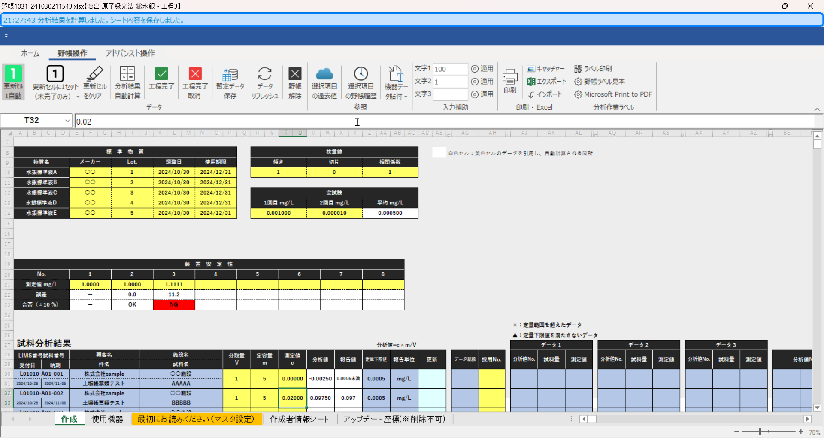The width and height of the screenshot is (824, 438).
Task: Click the empty 文字3 input field
Action: pyautogui.click(x=450, y=94)
